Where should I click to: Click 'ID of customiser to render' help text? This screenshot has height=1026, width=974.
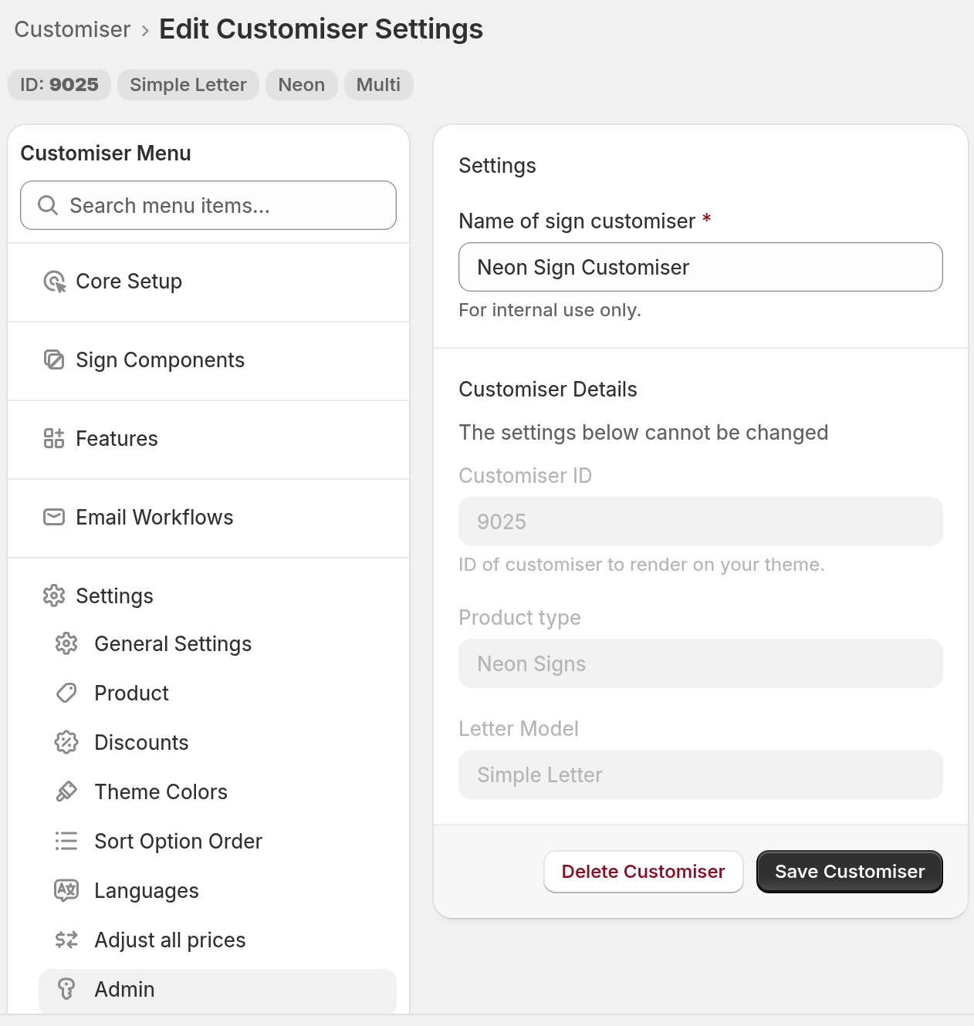(x=641, y=565)
